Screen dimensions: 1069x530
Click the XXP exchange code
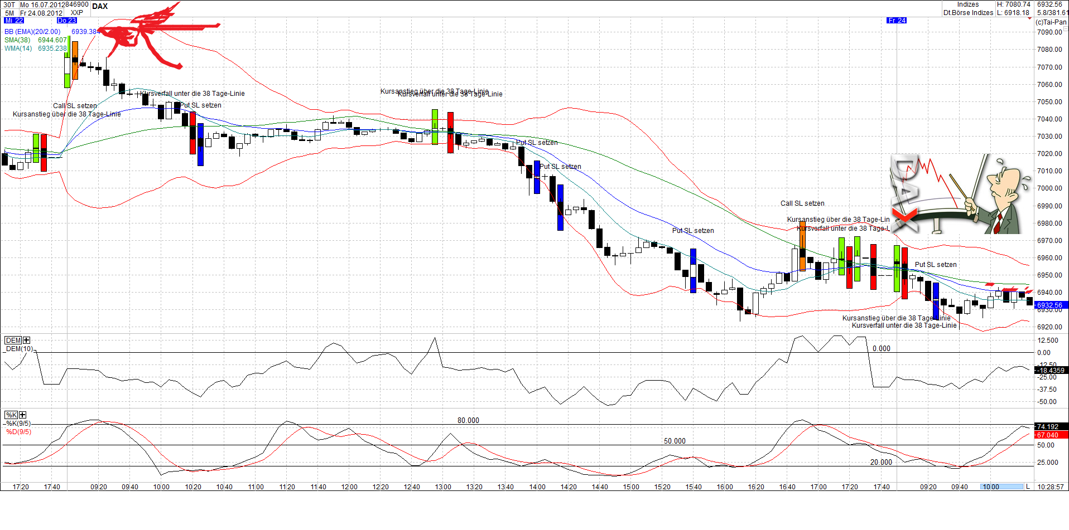coord(77,13)
